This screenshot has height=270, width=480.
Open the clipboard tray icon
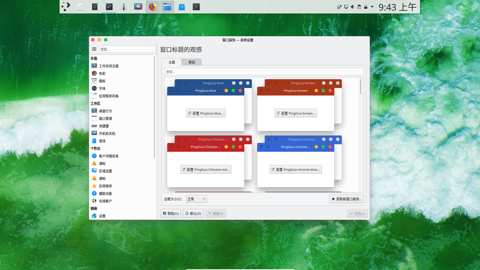pyautogui.click(x=359, y=7)
